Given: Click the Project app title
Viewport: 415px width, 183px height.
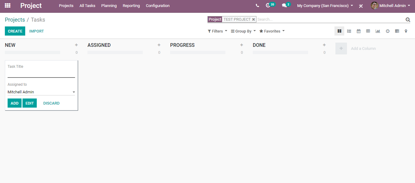Looking at the screenshot, I should coord(31,5).
